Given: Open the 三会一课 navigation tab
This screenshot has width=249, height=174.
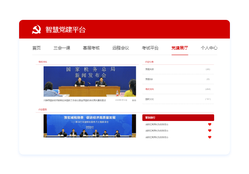Looking at the screenshot, I should point(62,48).
